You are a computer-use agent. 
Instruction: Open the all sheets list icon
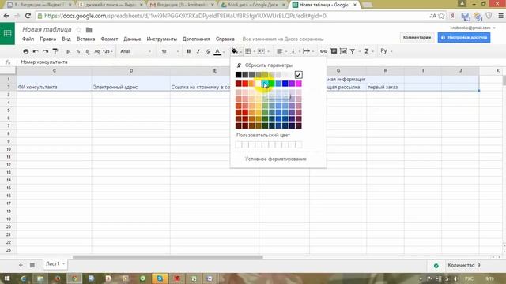tap(32, 265)
